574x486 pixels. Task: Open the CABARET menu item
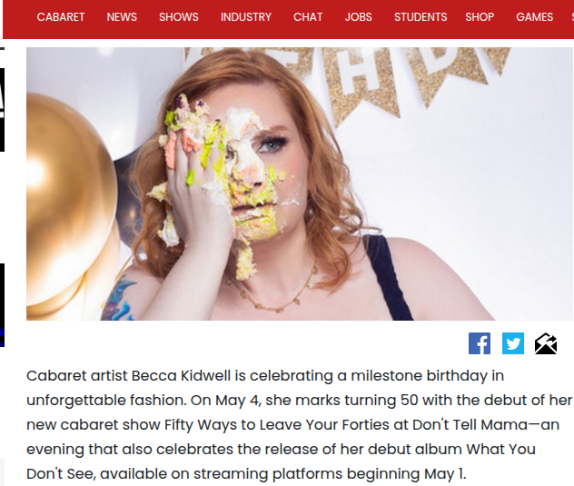click(61, 17)
